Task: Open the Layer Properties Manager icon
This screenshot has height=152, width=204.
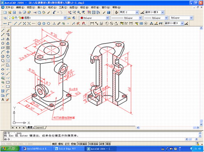Action: point(5,18)
